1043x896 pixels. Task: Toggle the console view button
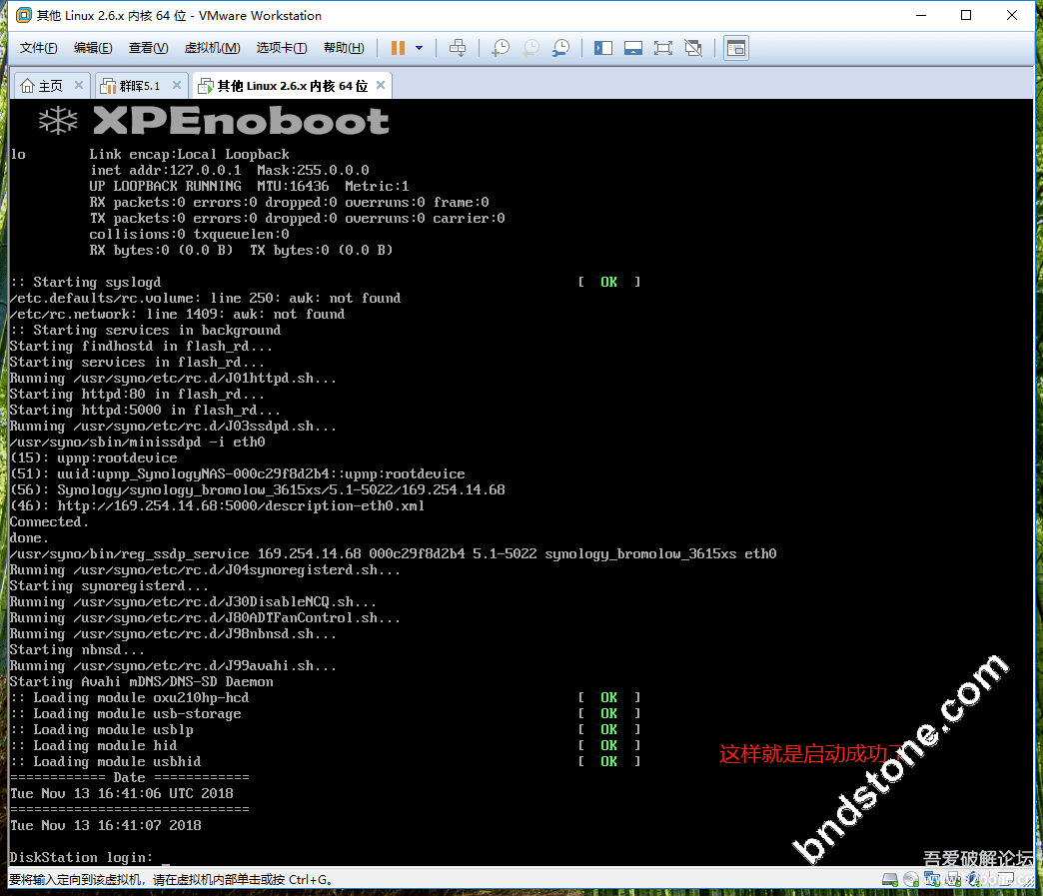click(x=736, y=48)
